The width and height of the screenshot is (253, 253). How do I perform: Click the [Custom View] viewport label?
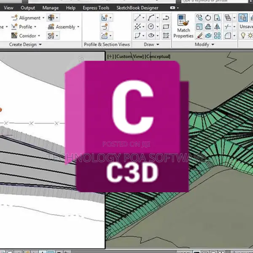click(x=129, y=57)
